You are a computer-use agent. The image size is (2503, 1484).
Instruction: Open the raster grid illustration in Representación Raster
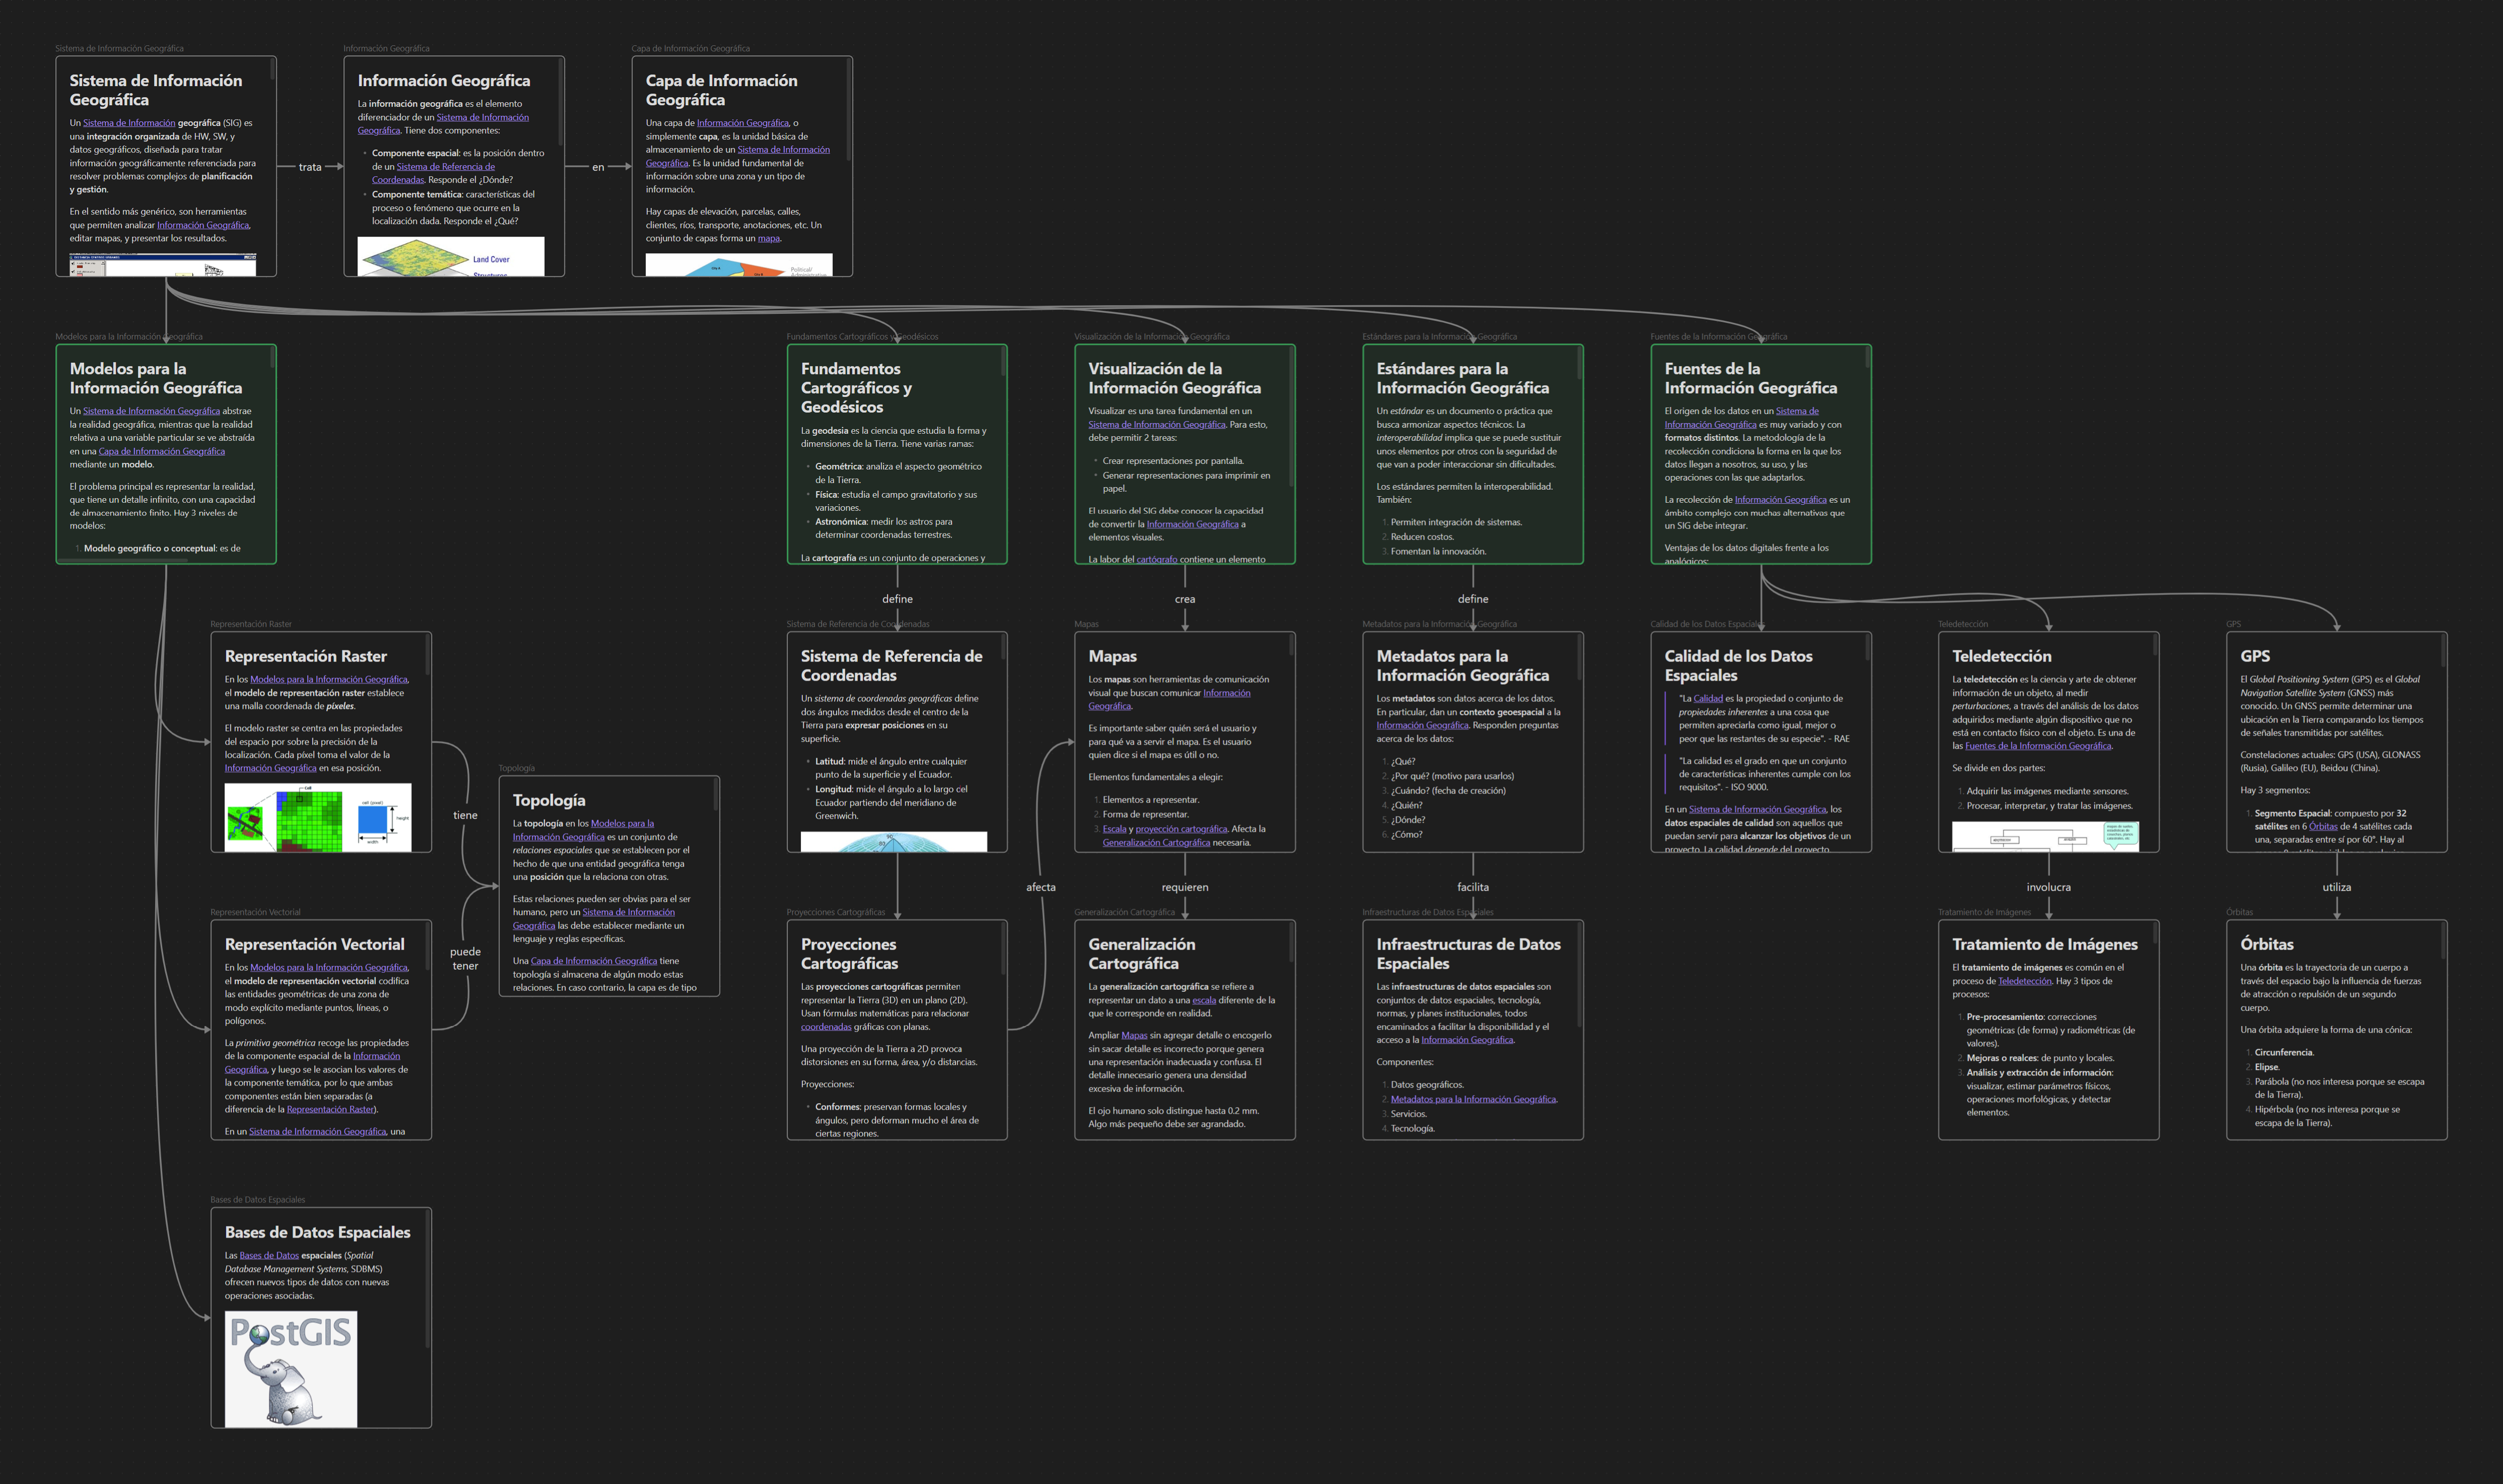coord(317,817)
